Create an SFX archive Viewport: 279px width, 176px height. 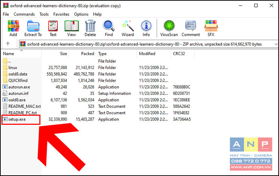coord(211,26)
